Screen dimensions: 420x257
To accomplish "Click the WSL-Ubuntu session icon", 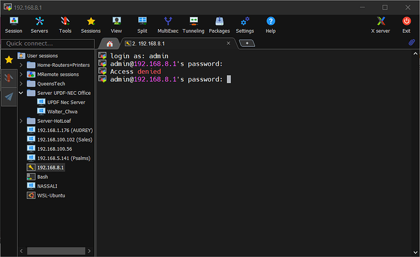I will 31,196.
